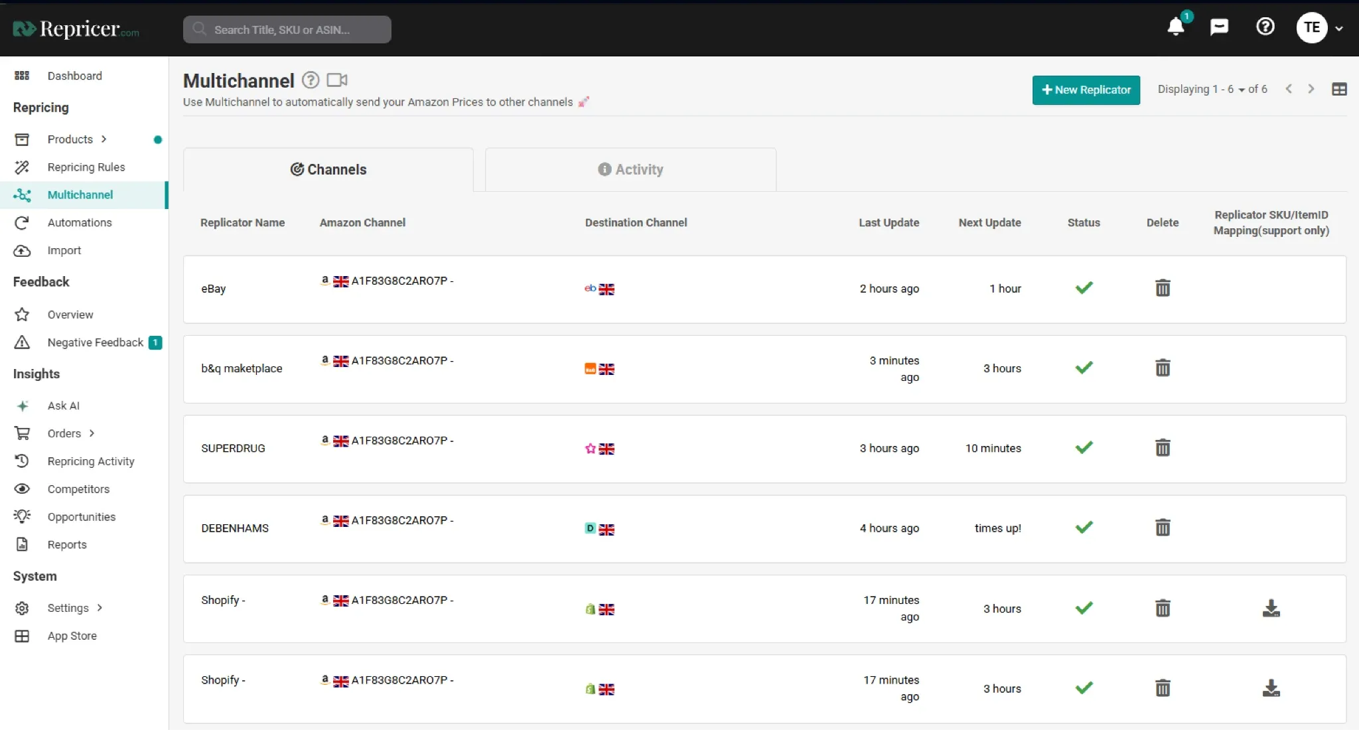Open Ask AI
The image size is (1359, 730).
[x=63, y=405]
